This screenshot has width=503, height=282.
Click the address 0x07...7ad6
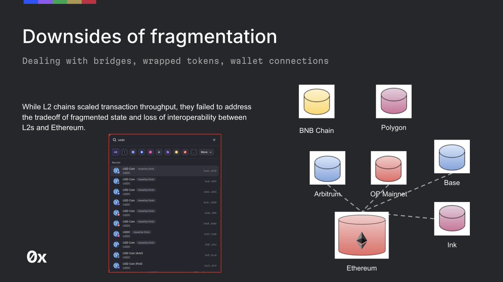(x=210, y=234)
